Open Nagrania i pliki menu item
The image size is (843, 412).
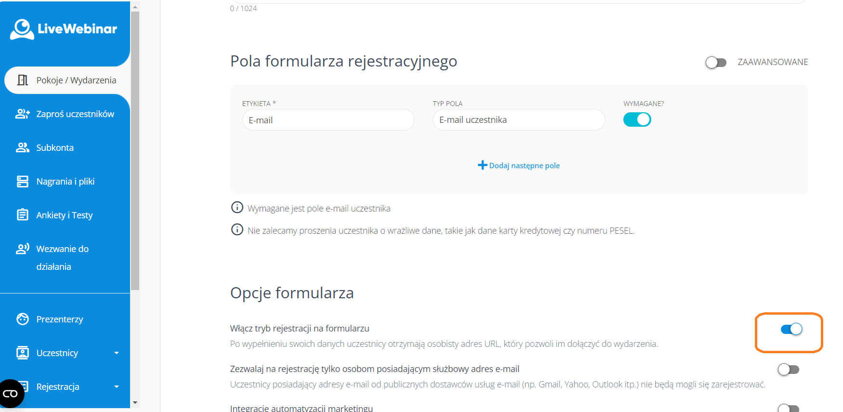click(x=65, y=181)
